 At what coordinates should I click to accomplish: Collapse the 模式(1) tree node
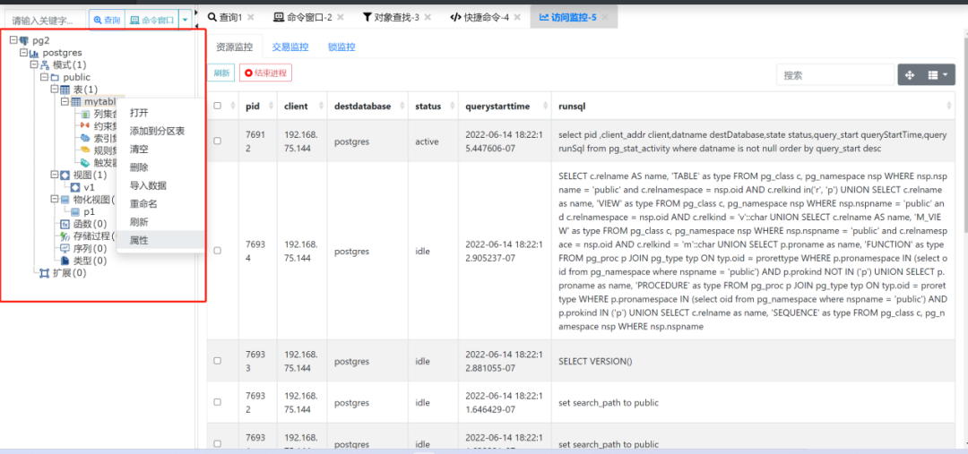pyautogui.click(x=35, y=64)
